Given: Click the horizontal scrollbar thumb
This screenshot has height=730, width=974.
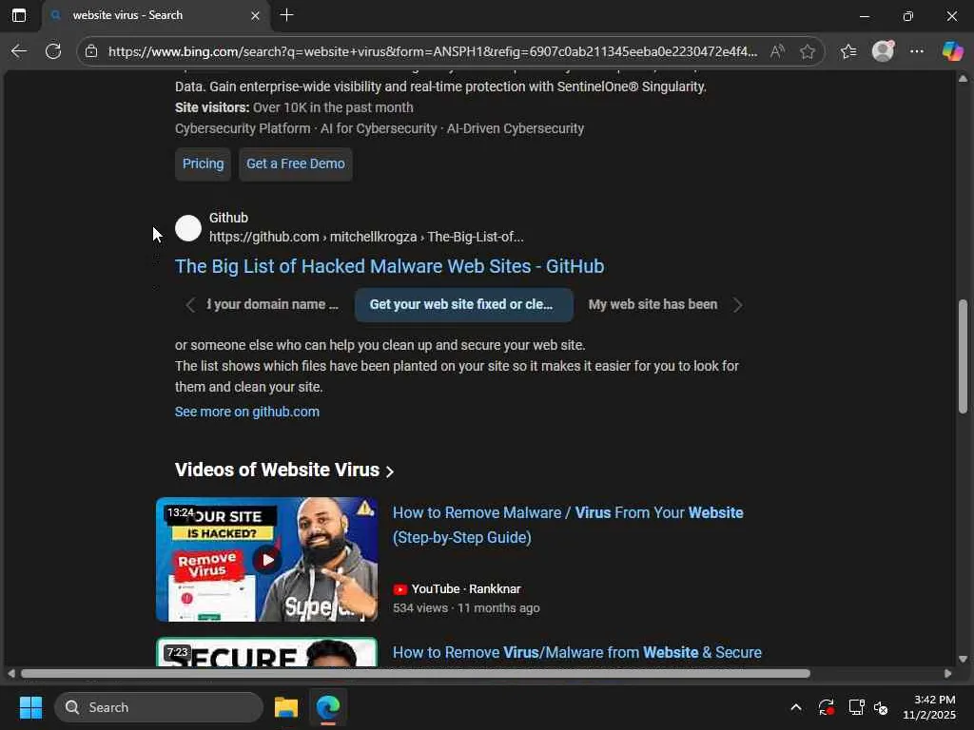Looking at the screenshot, I should pyautogui.click(x=416, y=674).
